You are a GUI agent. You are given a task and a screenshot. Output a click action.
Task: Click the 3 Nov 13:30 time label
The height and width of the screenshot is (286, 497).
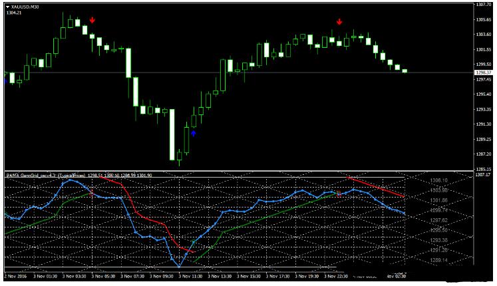(220, 276)
